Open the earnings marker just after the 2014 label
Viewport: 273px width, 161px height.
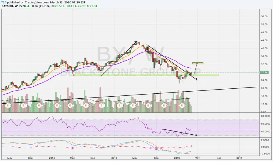pyautogui.click(x=57, y=105)
